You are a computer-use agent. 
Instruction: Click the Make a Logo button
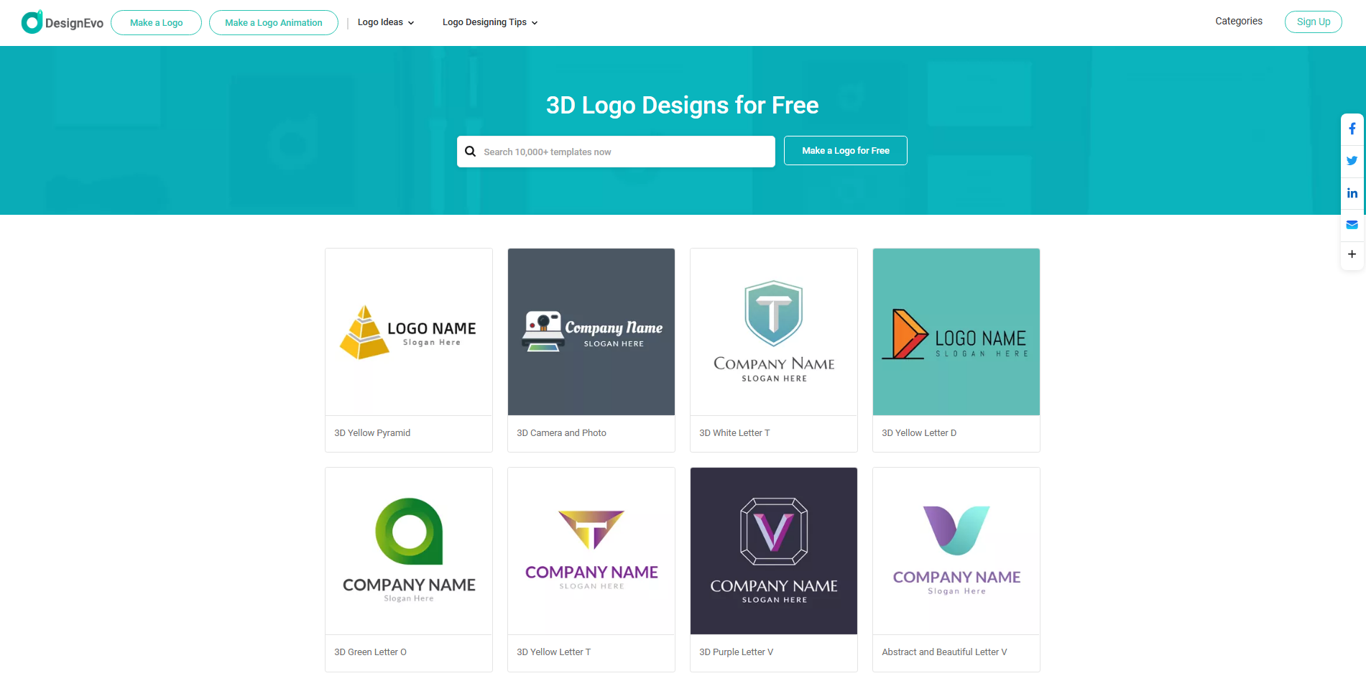(156, 22)
